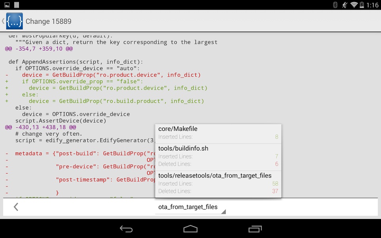Tap the hunk header @@ -354,7 +359,10 @@

(x=39, y=48)
